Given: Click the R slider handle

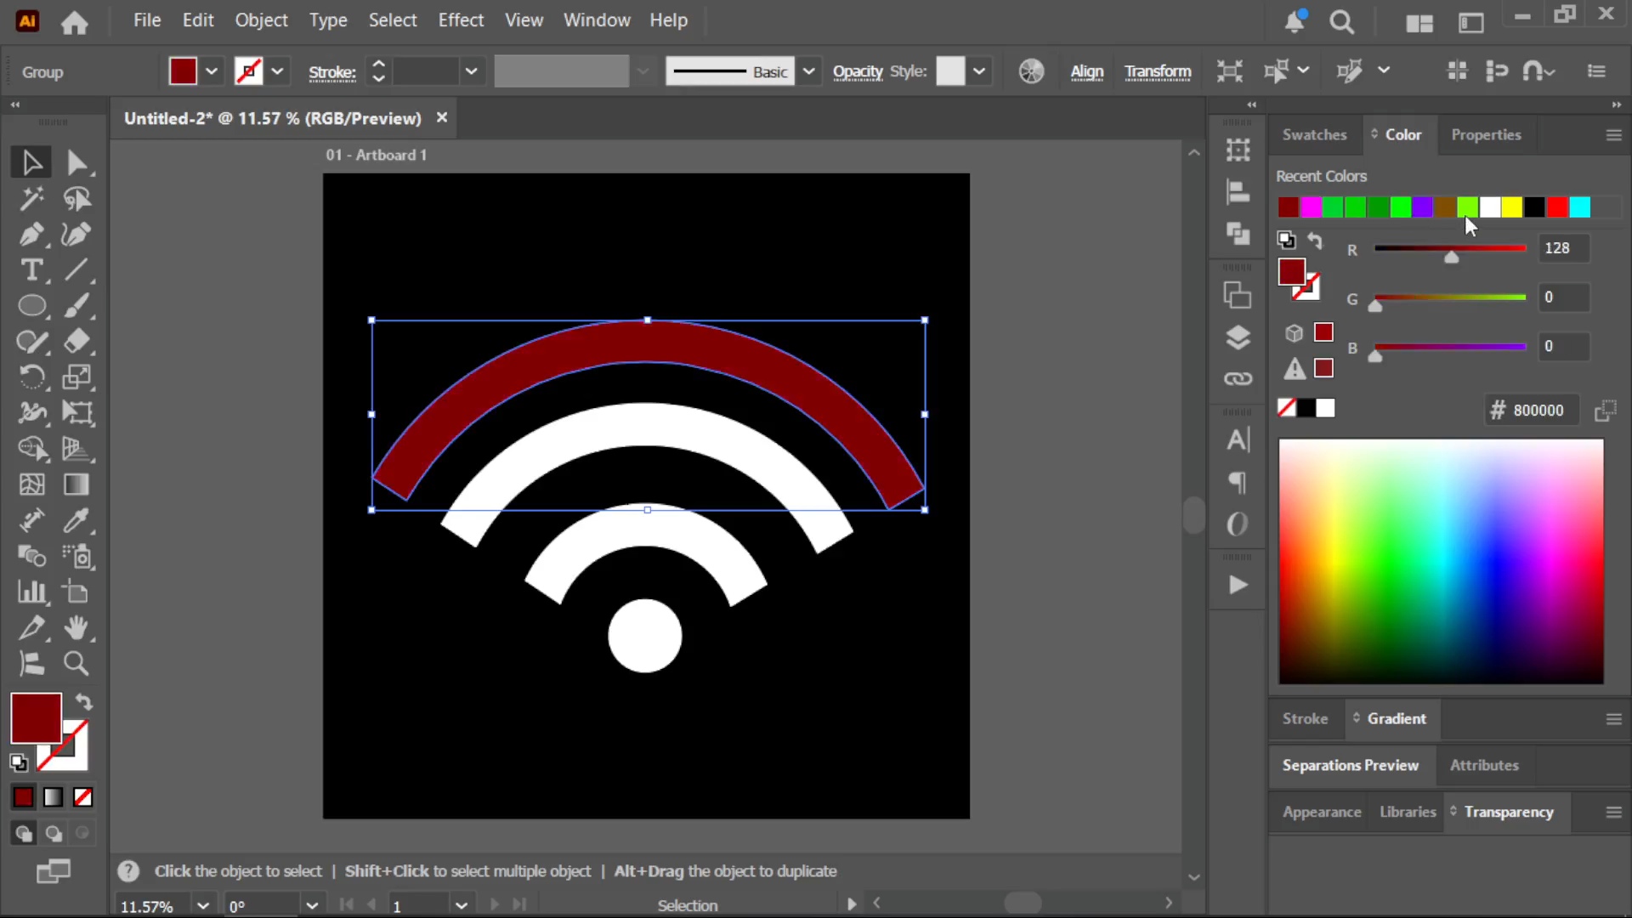Looking at the screenshot, I should [x=1452, y=257].
